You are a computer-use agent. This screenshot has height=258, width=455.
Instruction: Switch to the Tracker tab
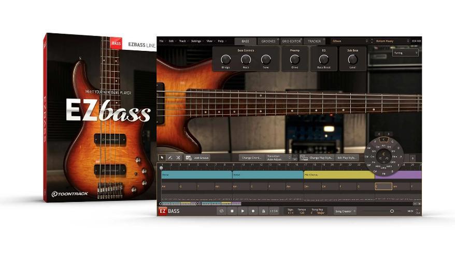314,41
